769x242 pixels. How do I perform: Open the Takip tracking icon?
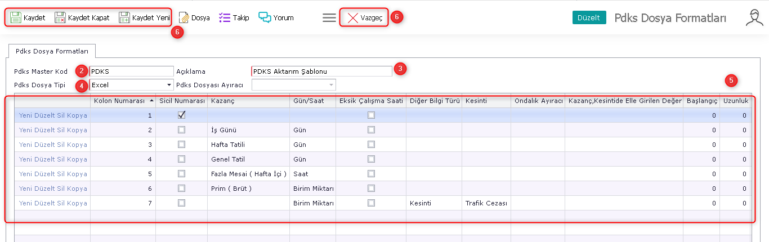225,17
